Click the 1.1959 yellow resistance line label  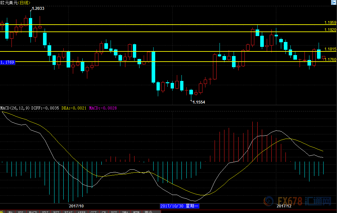coord(330,23)
